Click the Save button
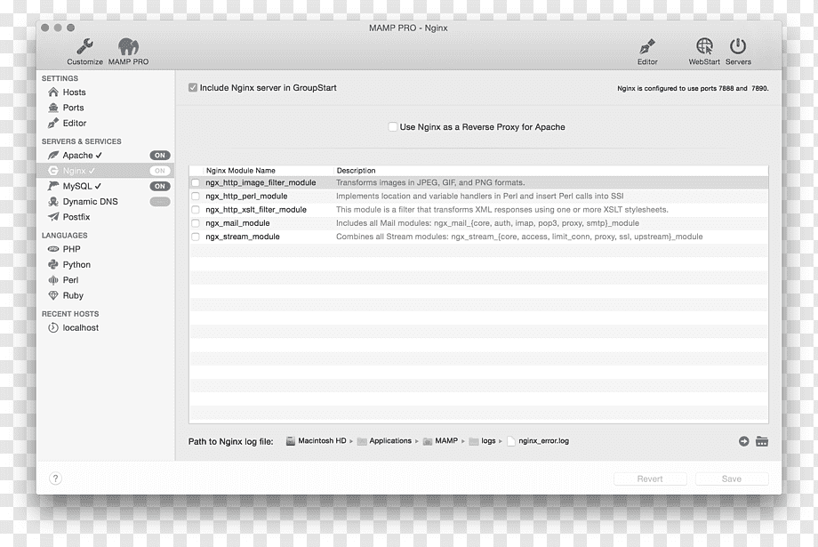This screenshot has height=547, width=818. tap(732, 479)
